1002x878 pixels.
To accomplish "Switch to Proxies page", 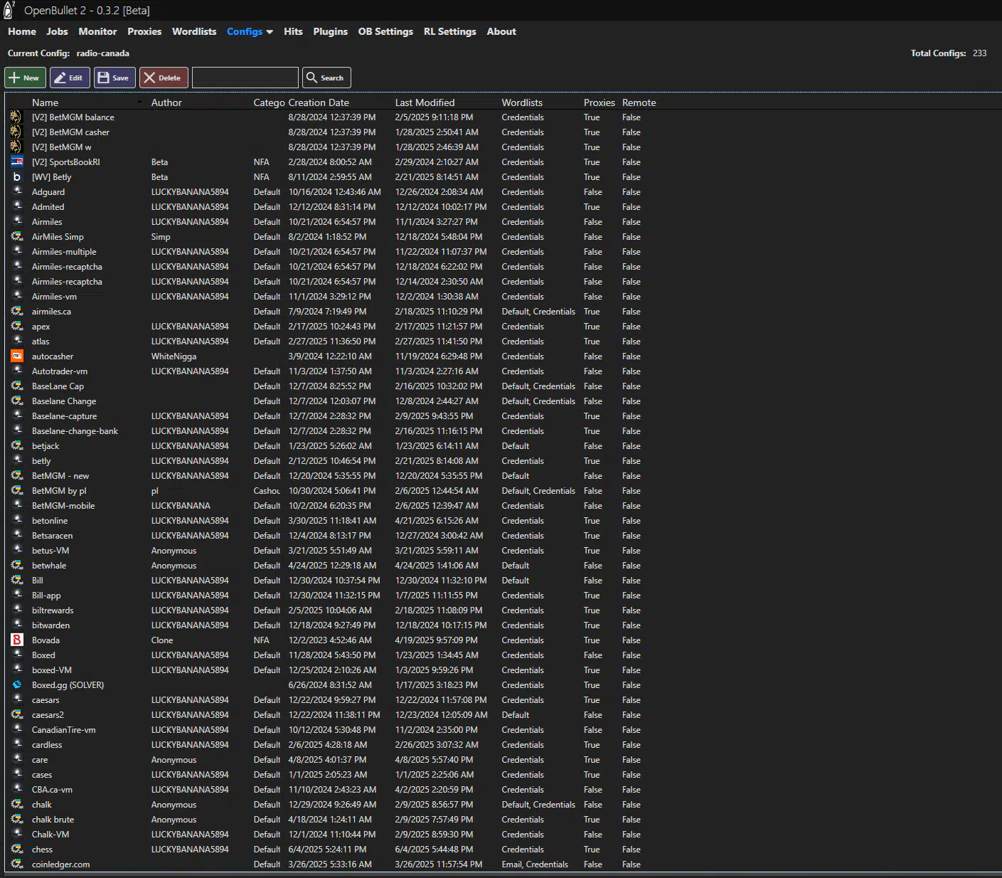I will (144, 31).
